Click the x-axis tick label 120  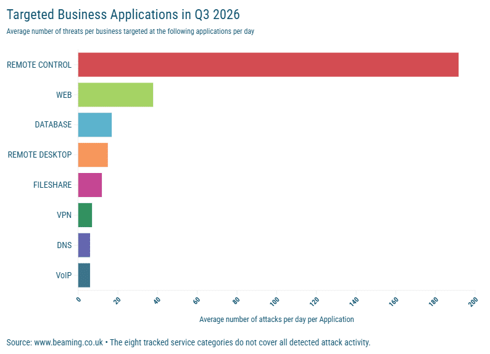[314, 301]
